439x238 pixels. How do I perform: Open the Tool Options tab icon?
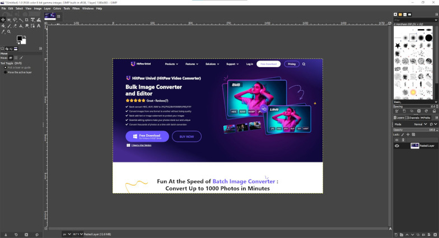pos(3,49)
